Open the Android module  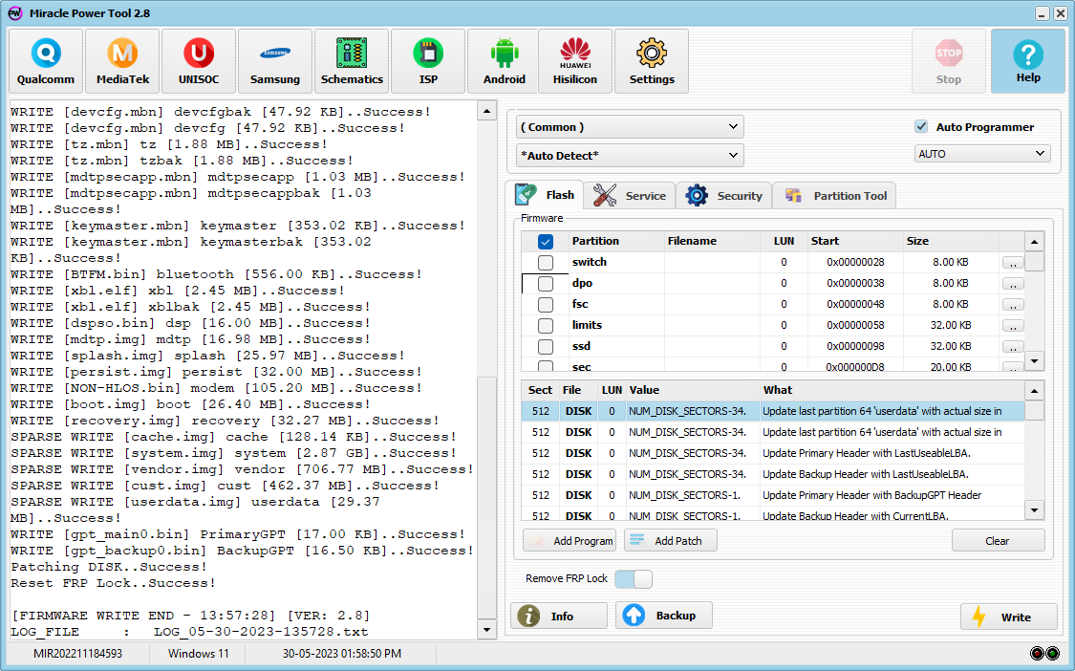click(x=505, y=61)
